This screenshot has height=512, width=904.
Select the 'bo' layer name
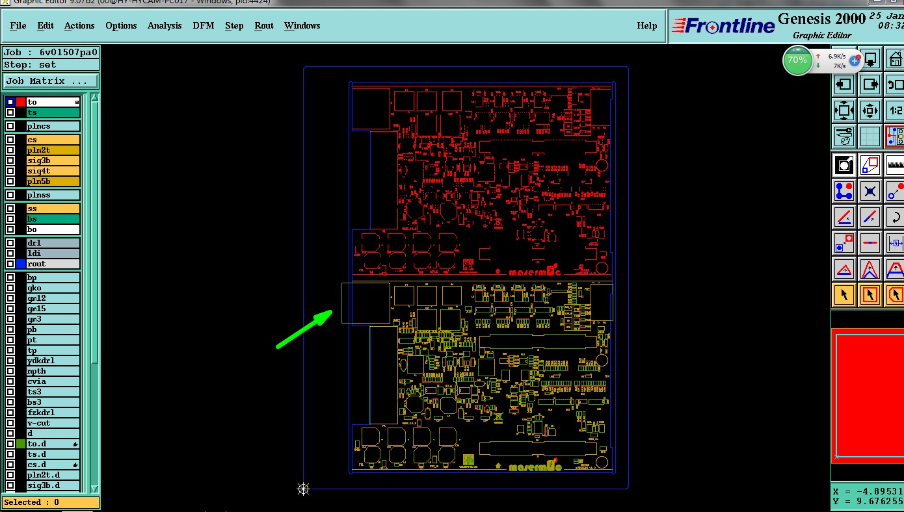pyautogui.click(x=53, y=229)
